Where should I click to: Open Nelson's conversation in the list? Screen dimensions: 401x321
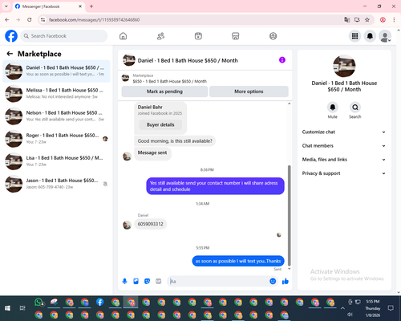[x=56, y=116]
